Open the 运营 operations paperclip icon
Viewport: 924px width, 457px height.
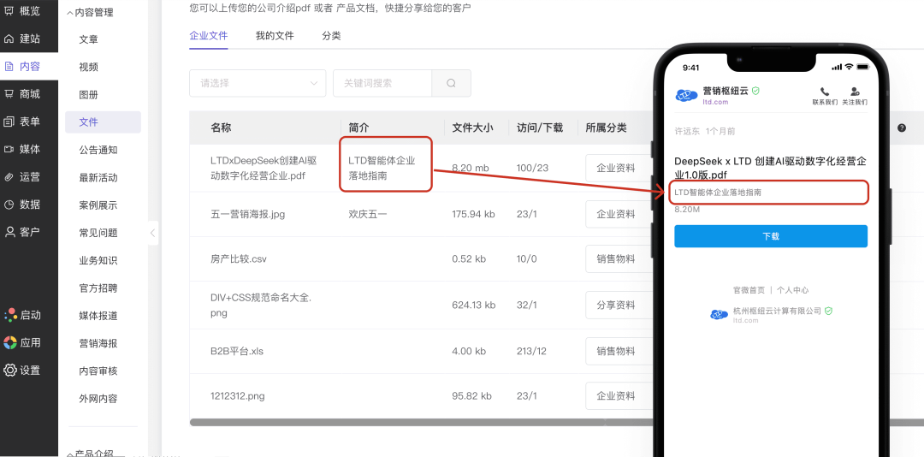pyautogui.click(x=9, y=177)
